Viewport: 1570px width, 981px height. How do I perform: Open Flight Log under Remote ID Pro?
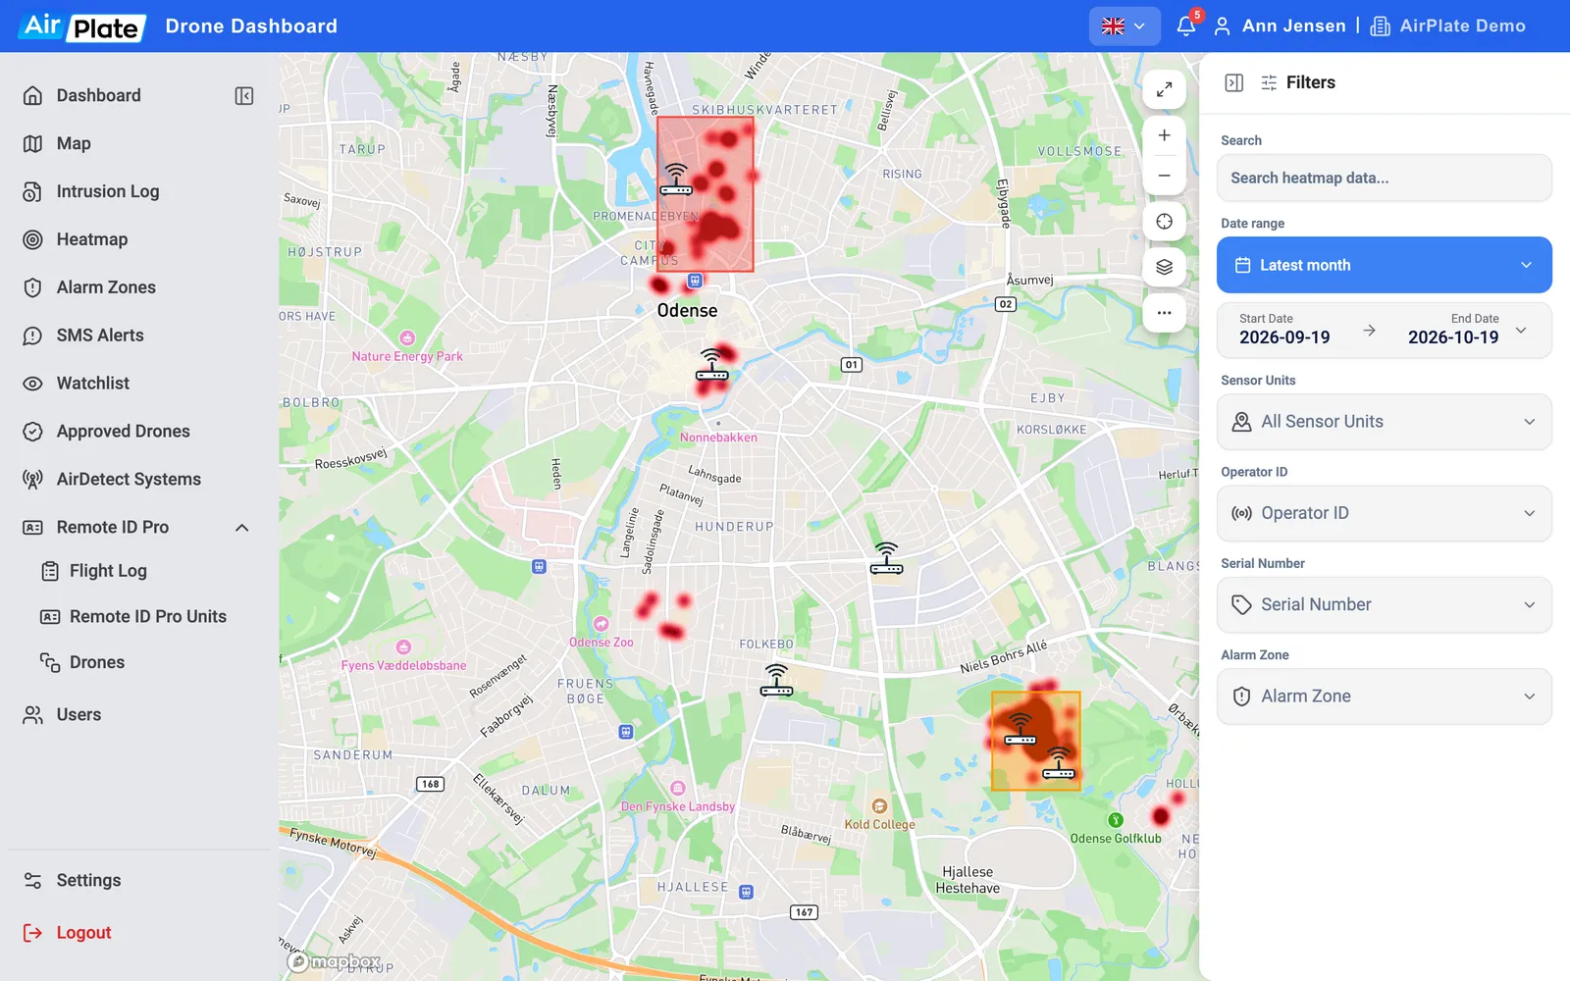point(108,571)
